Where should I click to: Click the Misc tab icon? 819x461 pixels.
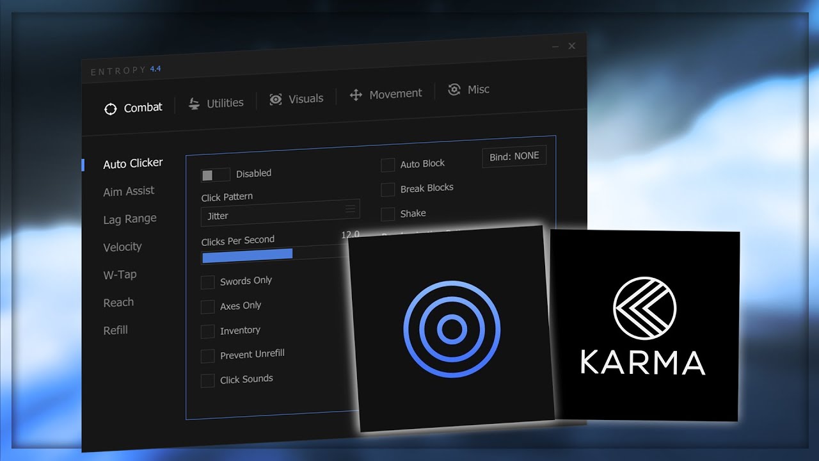tap(454, 90)
